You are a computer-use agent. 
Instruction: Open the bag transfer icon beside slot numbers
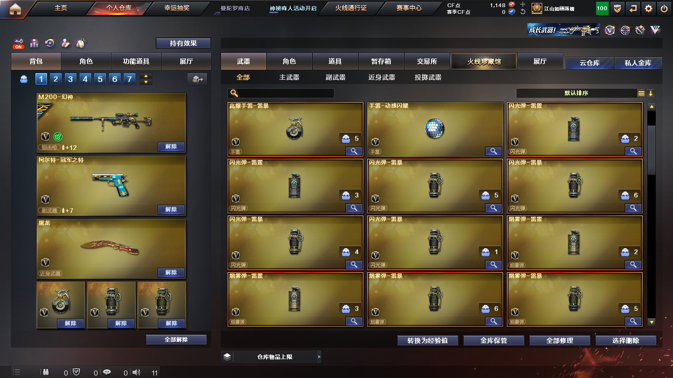pos(197,79)
